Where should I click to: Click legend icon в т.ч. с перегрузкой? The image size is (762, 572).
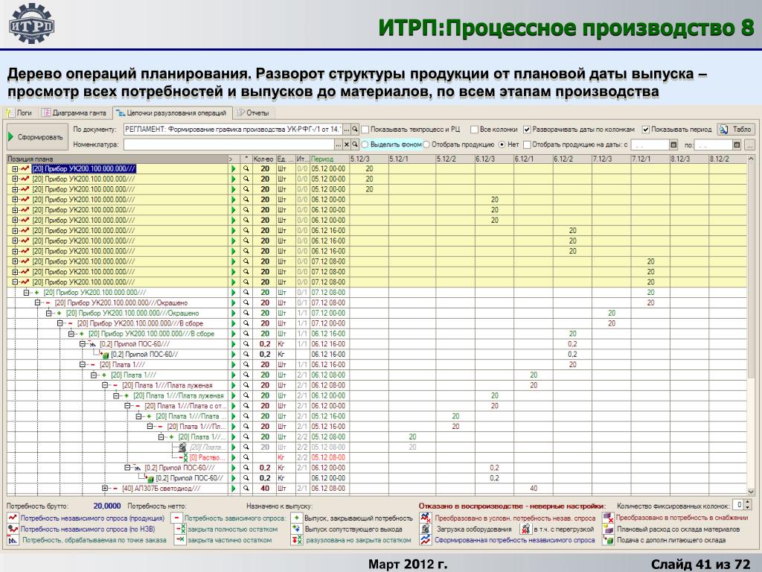pos(526,530)
